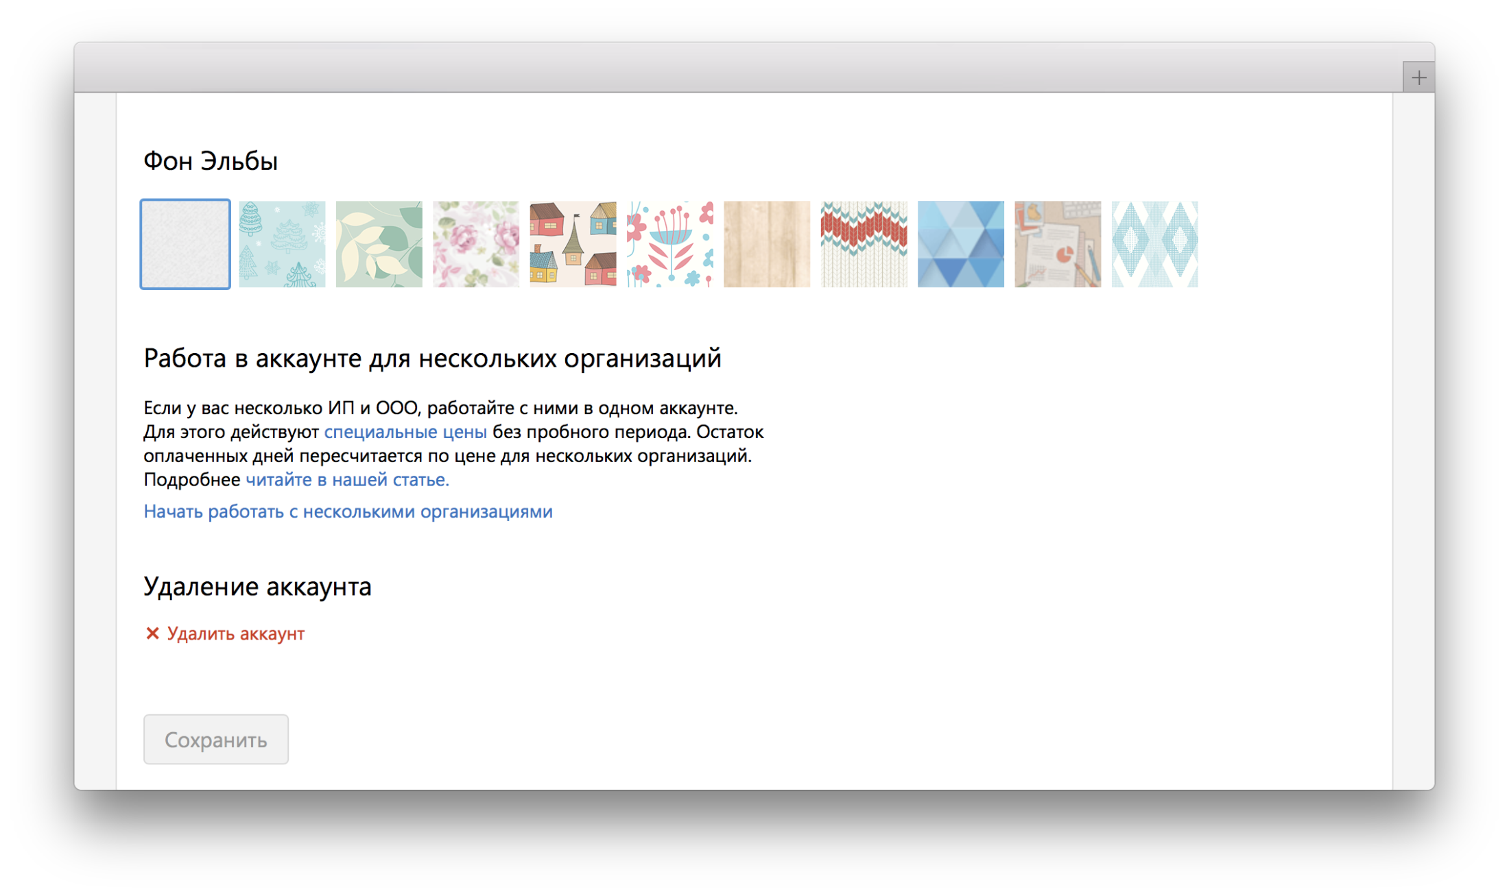Click the red X delete icon
Screen dimensions: 1509x896
[152, 633]
